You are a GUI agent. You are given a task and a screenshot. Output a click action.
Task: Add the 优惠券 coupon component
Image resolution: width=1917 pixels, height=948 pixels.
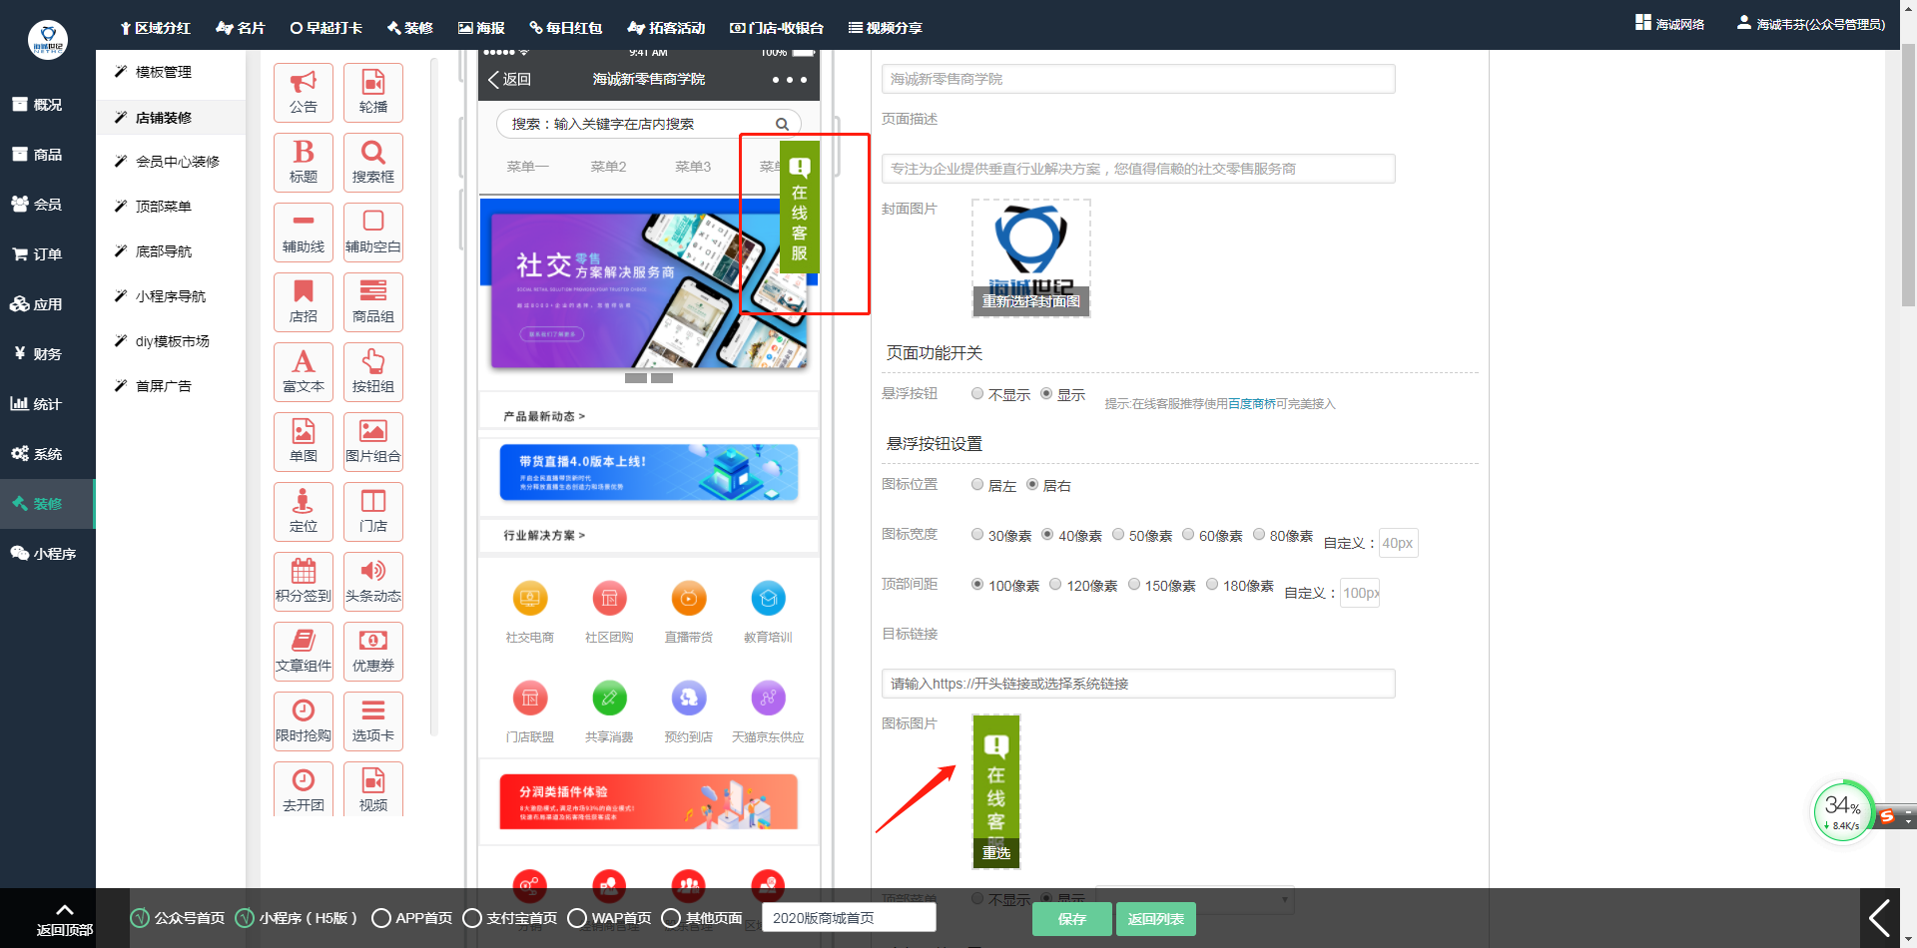(373, 652)
